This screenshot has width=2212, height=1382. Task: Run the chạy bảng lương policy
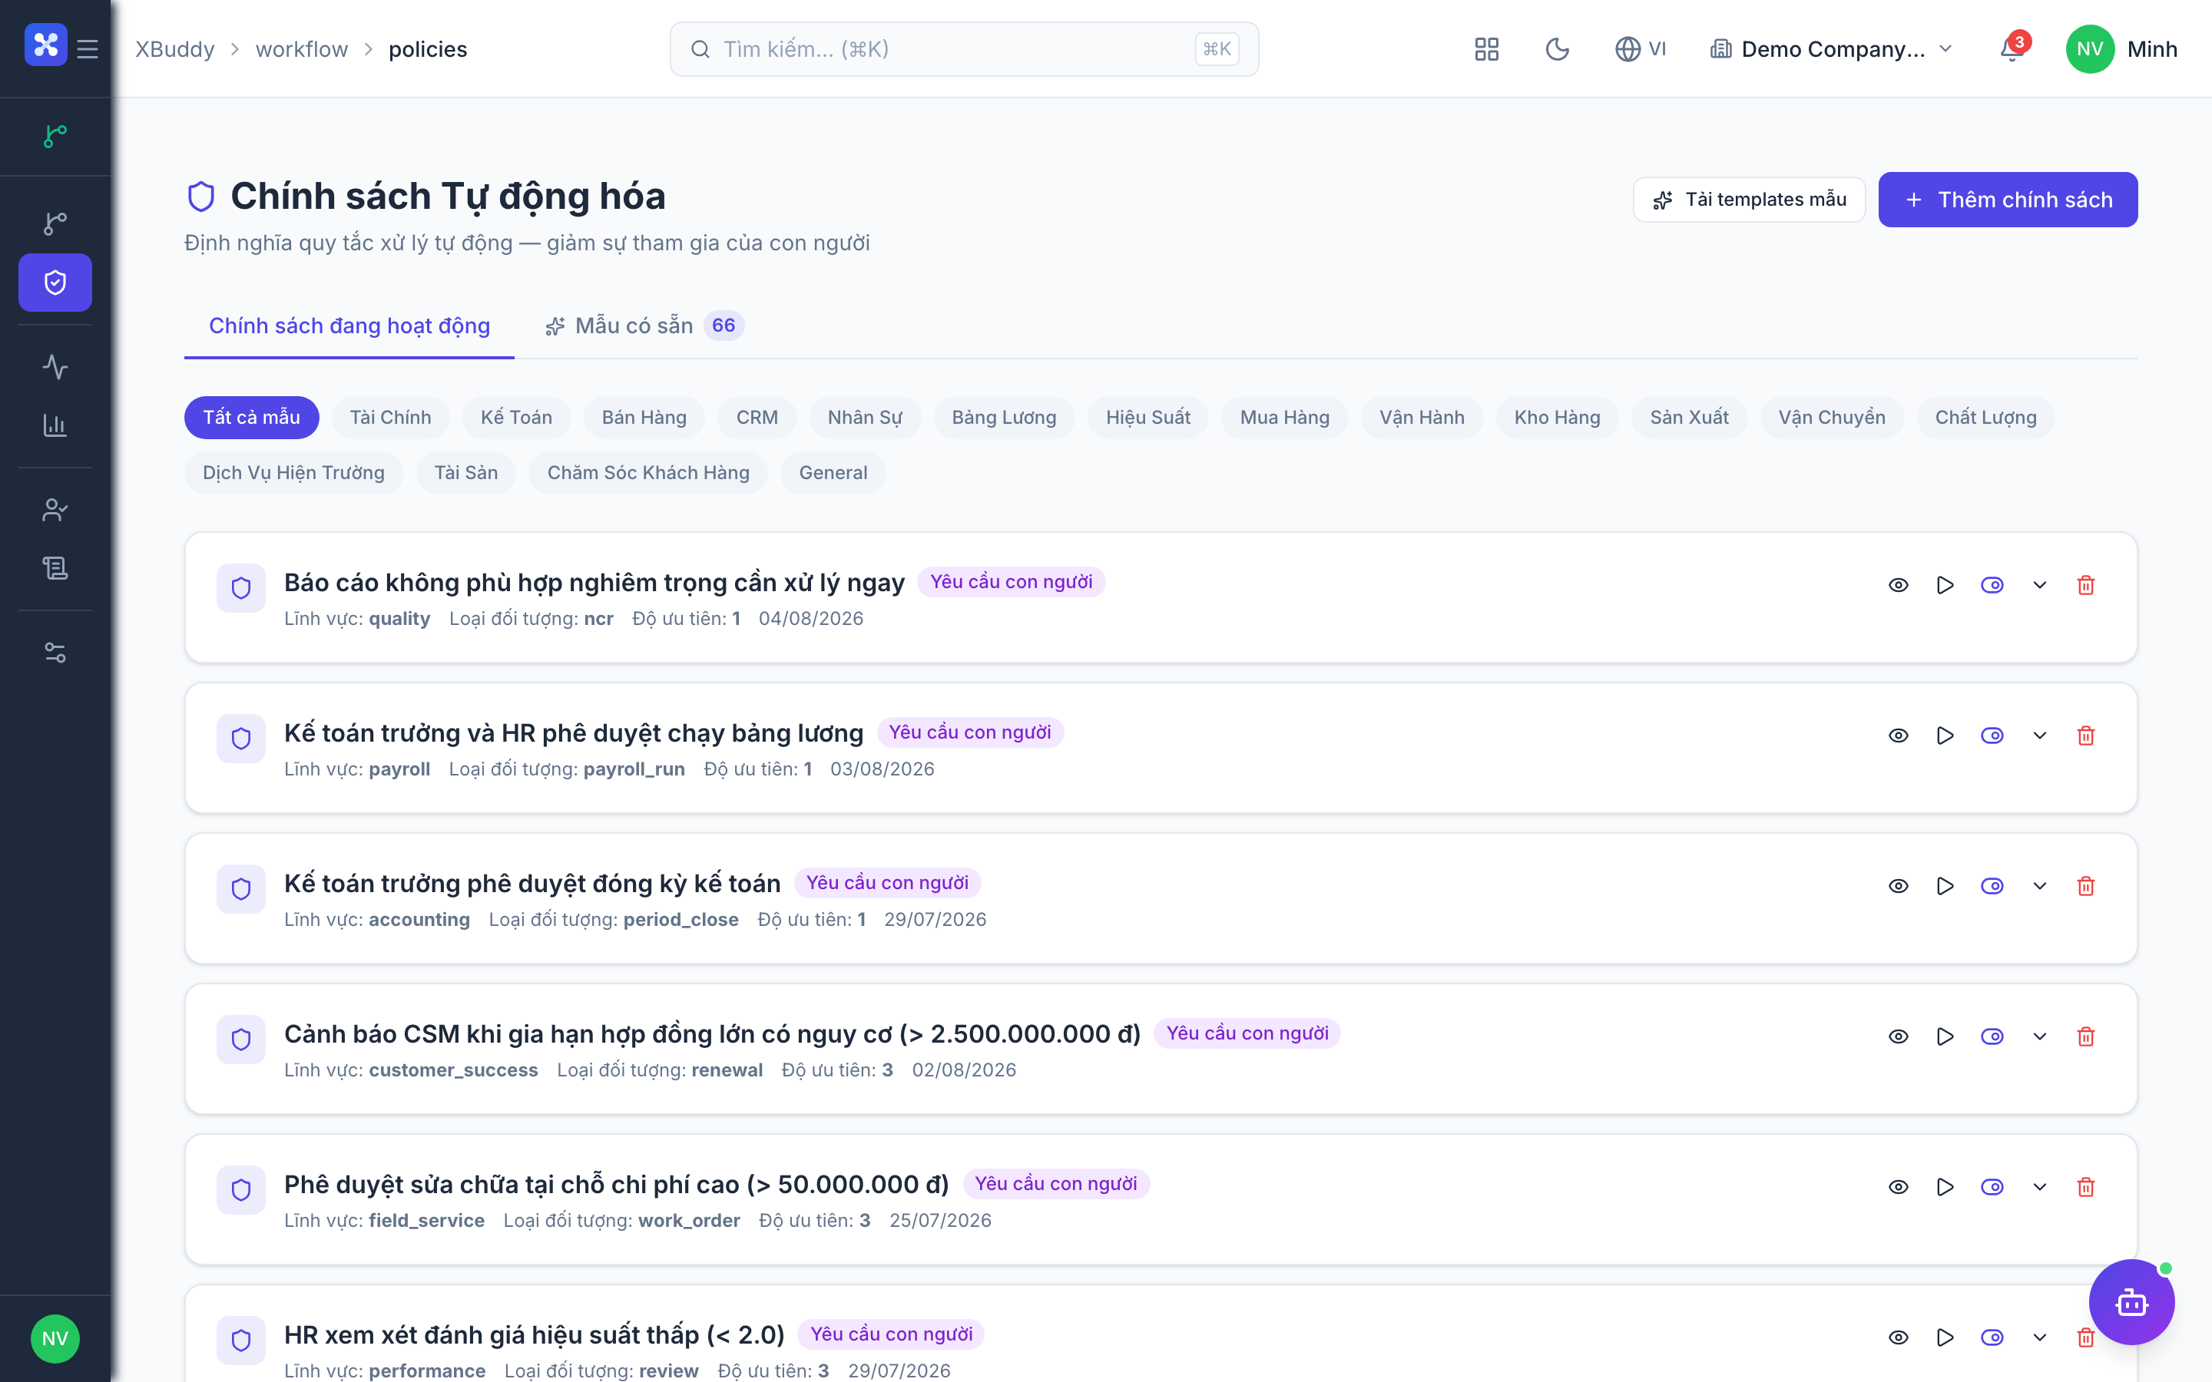coord(1945,736)
